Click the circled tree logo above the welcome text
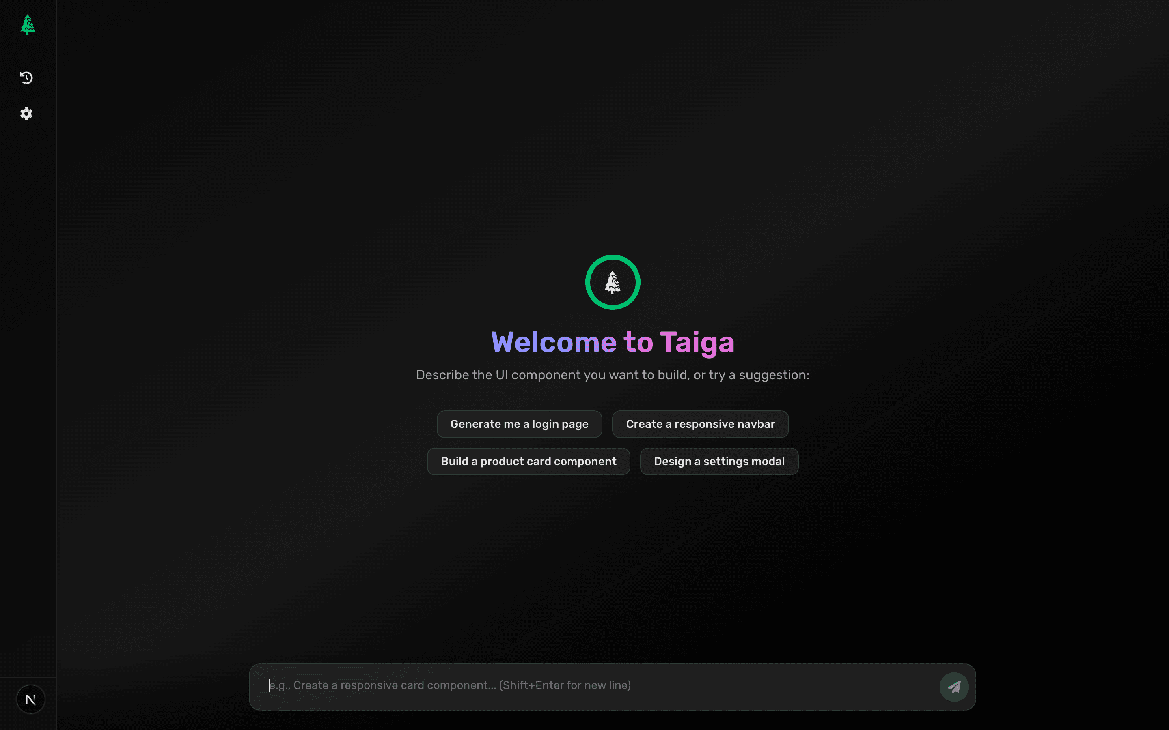Viewport: 1169px width, 730px height. coord(613,282)
